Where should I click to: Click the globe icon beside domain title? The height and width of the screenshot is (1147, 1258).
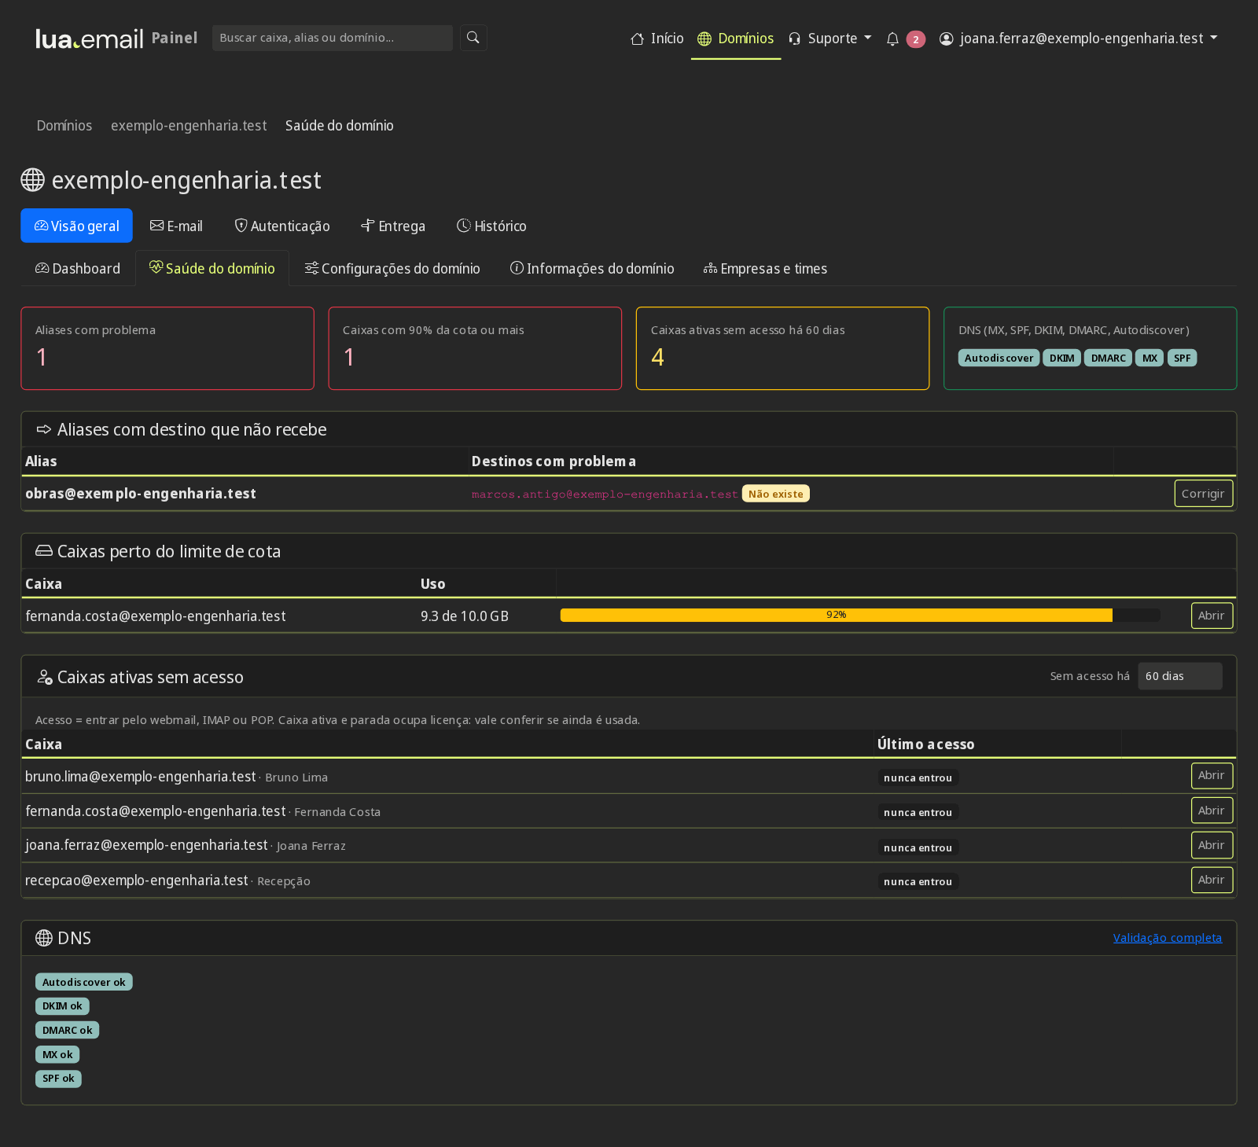pyautogui.click(x=32, y=180)
